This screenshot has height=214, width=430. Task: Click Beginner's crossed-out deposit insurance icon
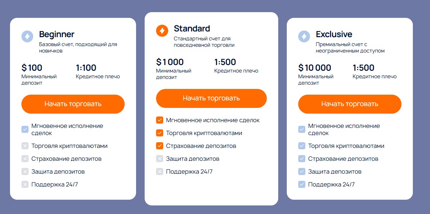(25, 159)
